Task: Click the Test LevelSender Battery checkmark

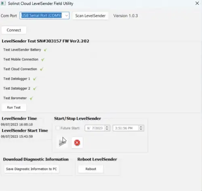Action: [x=45, y=50]
